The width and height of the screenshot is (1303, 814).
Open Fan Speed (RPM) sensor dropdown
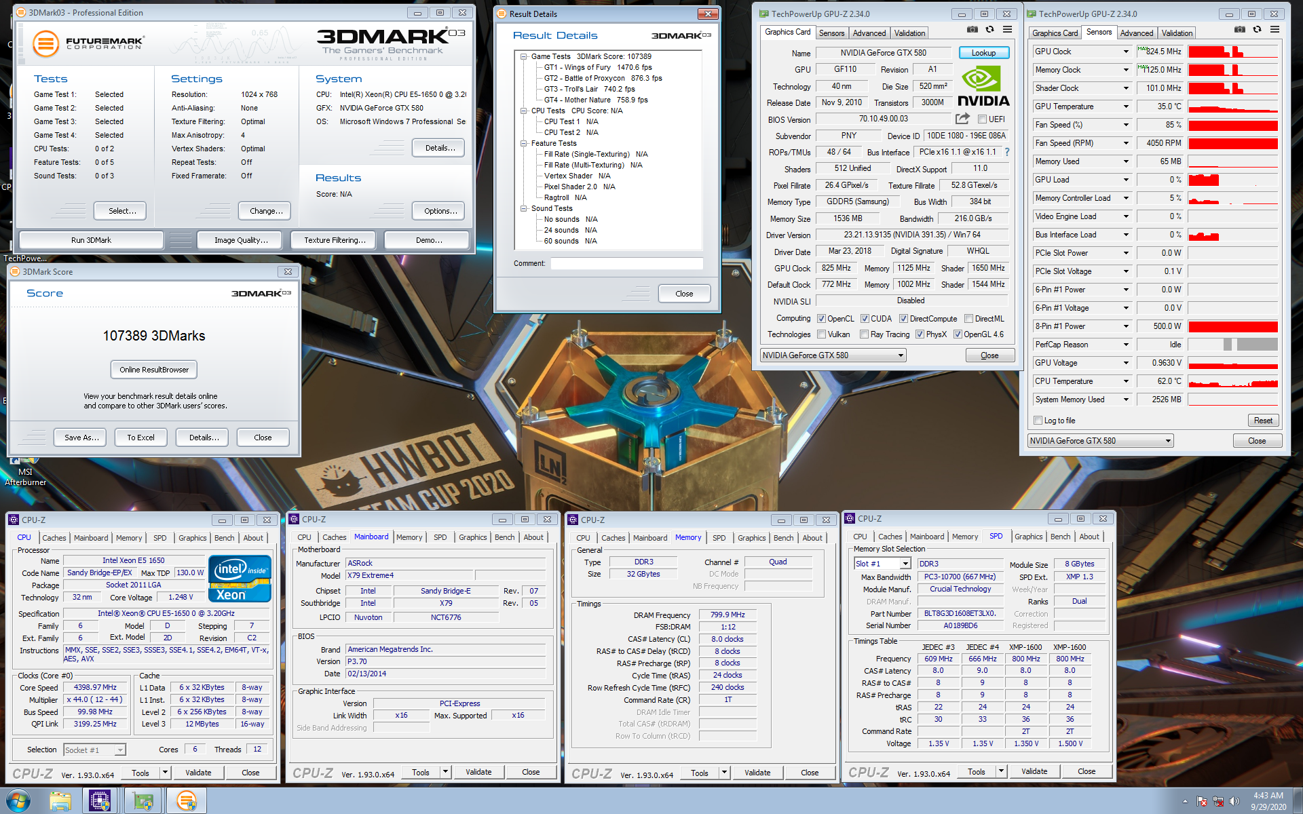coord(1126,143)
